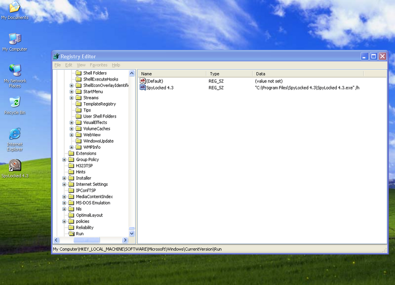The height and width of the screenshot is (285, 395).
Task: Expand the WMPInfo key
Action: (72, 147)
